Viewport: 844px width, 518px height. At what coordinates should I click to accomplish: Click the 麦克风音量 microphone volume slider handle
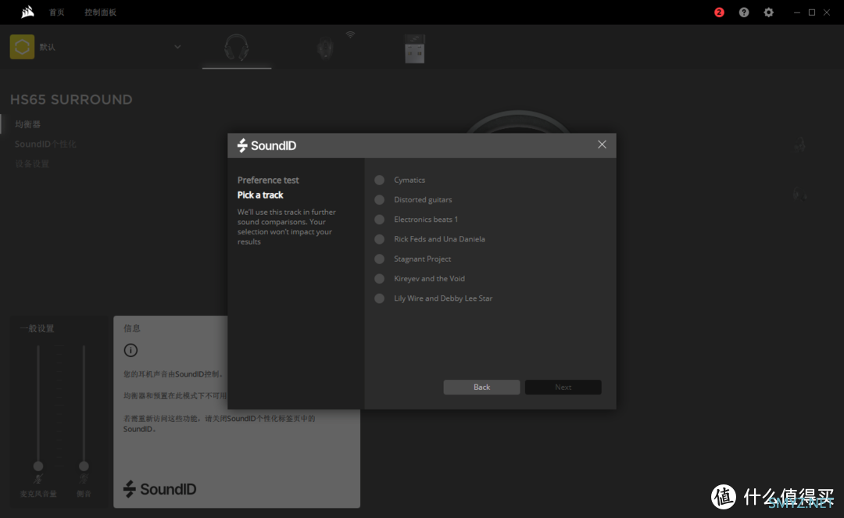(x=38, y=466)
